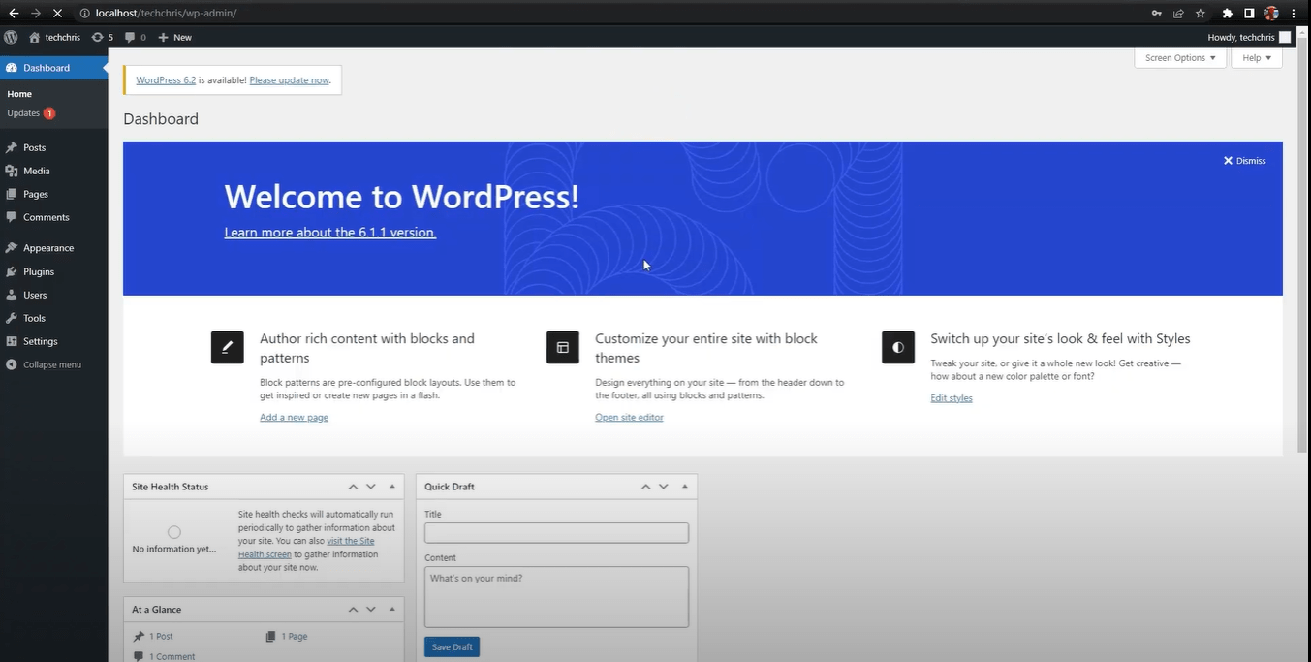Click the Quick Draft Title field
The width and height of the screenshot is (1311, 662).
click(556, 533)
